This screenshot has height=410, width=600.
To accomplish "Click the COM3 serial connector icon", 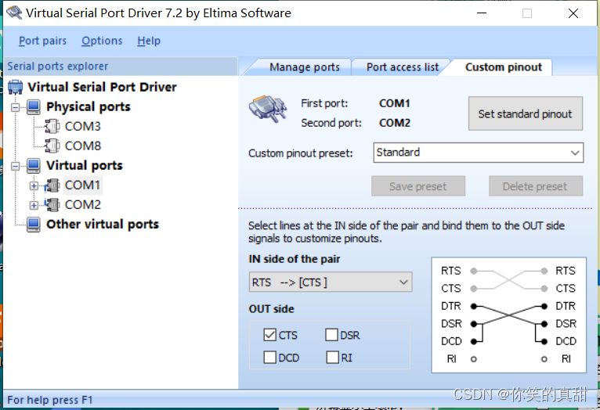I will (x=52, y=126).
